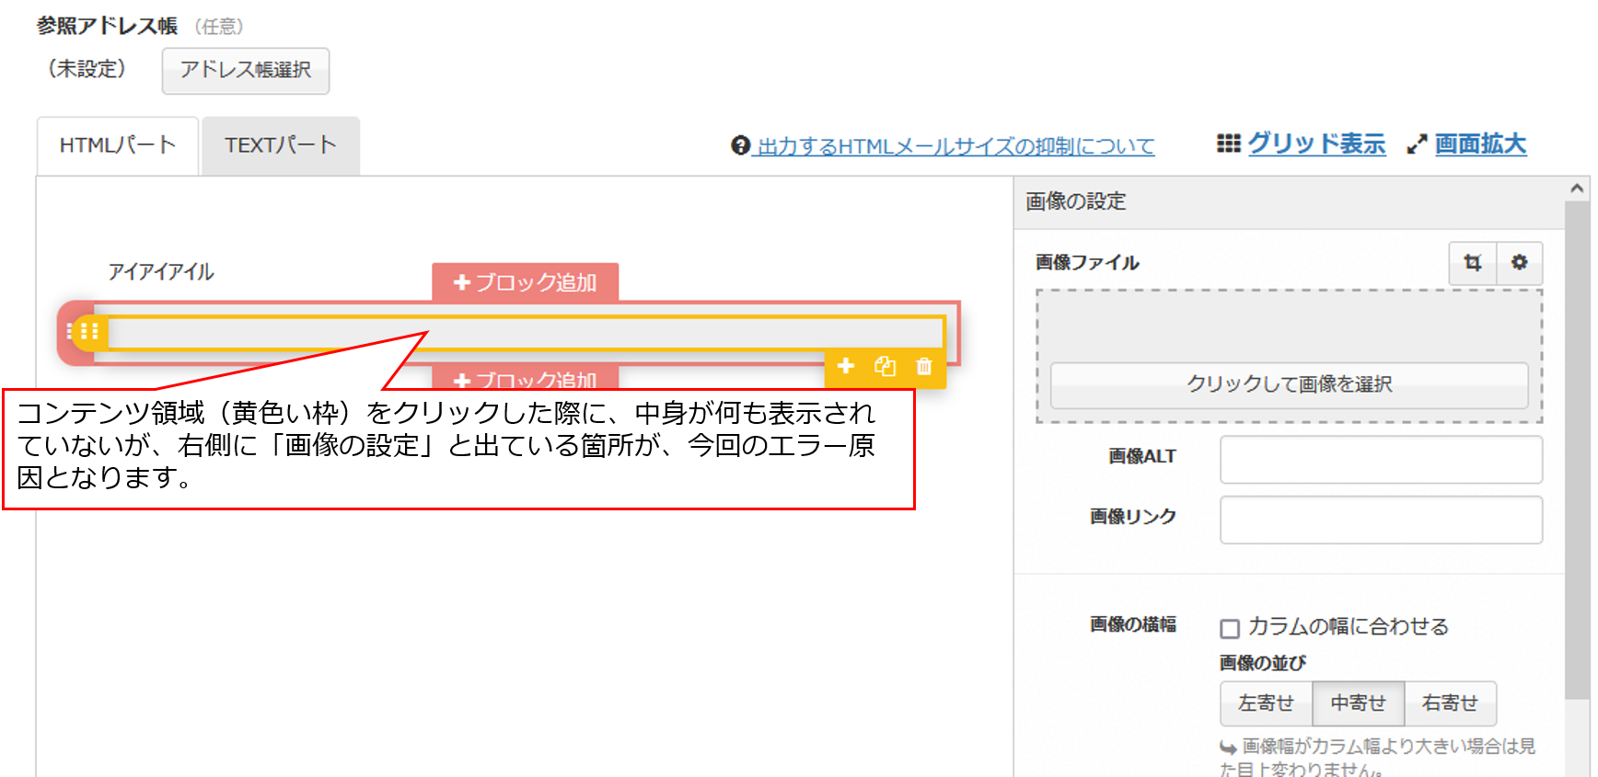Screen dimensions: 1598x777
Task: Select 左寄せ image alignment
Action: point(1266,703)
